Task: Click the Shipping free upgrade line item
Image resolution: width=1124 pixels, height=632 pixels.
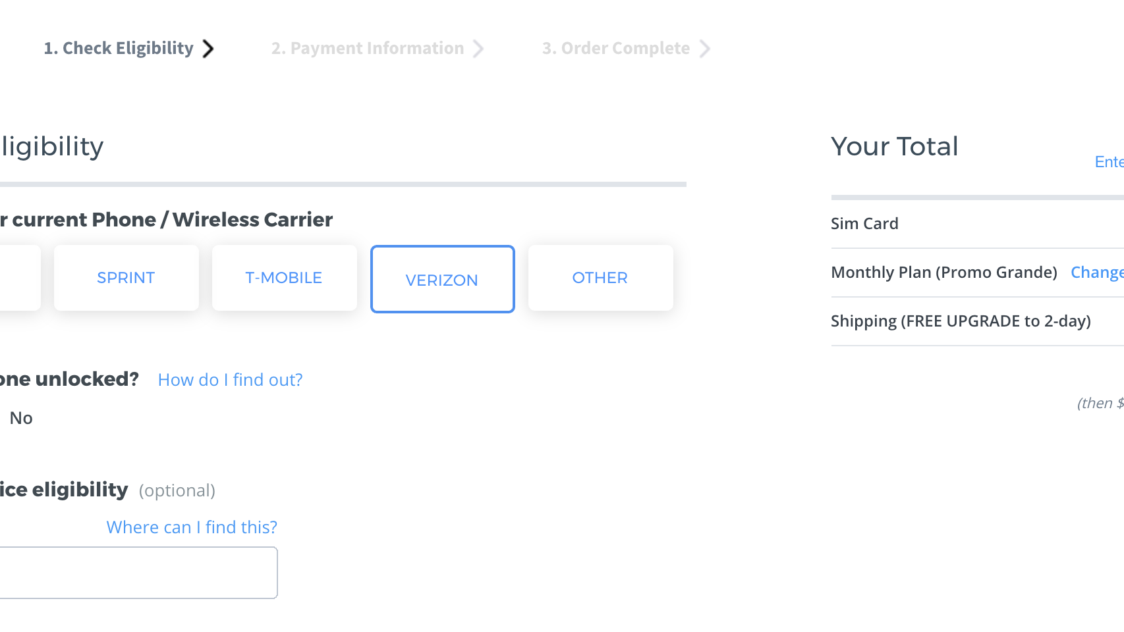Action: pos(961,321)
